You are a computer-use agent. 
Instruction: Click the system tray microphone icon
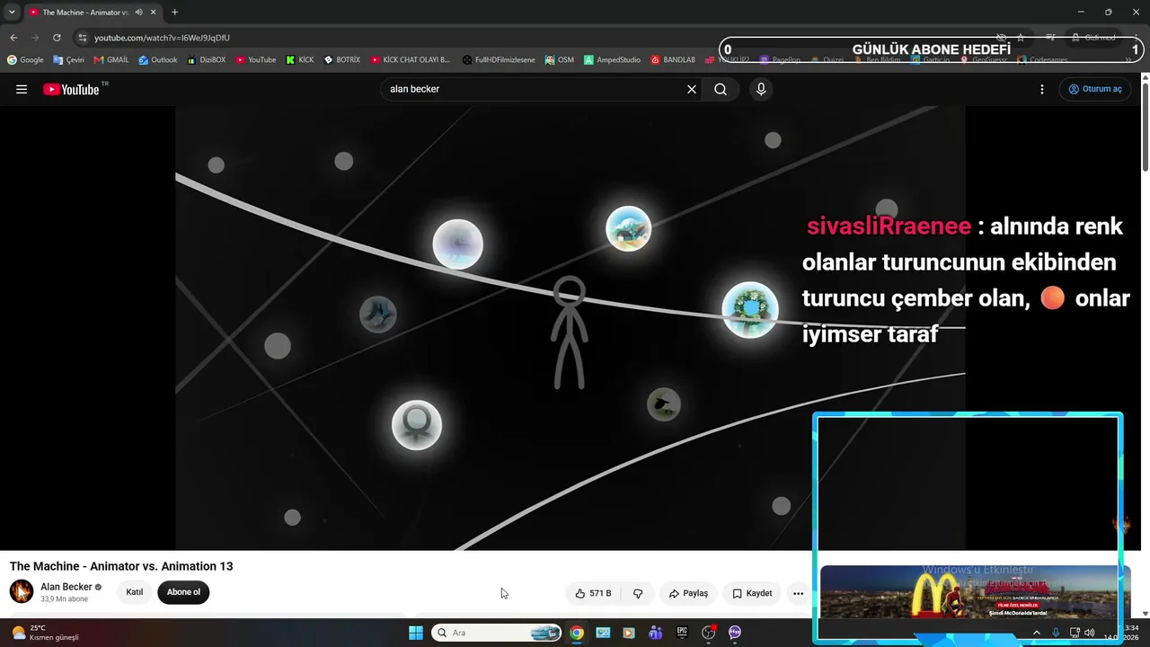point(1056,633)
